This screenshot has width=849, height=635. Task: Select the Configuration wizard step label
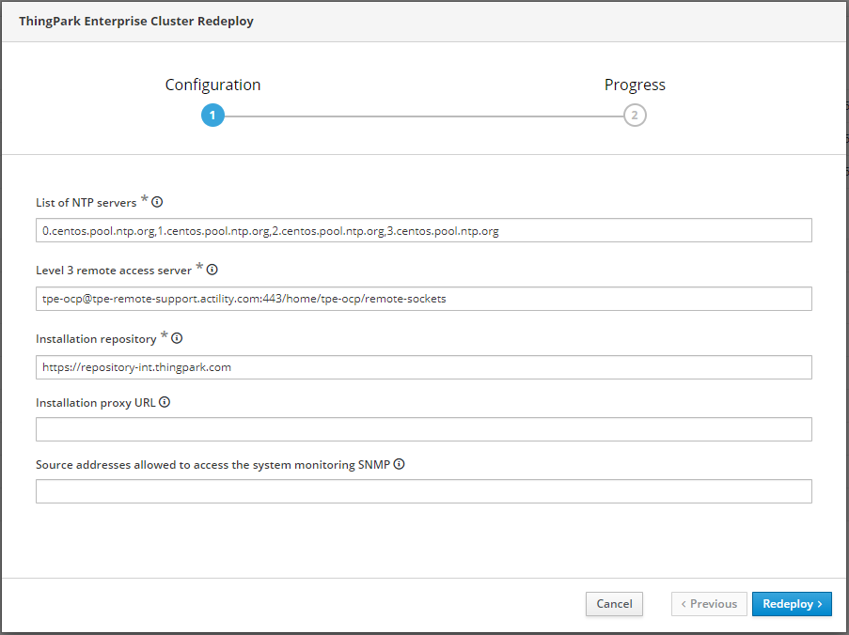212,85
